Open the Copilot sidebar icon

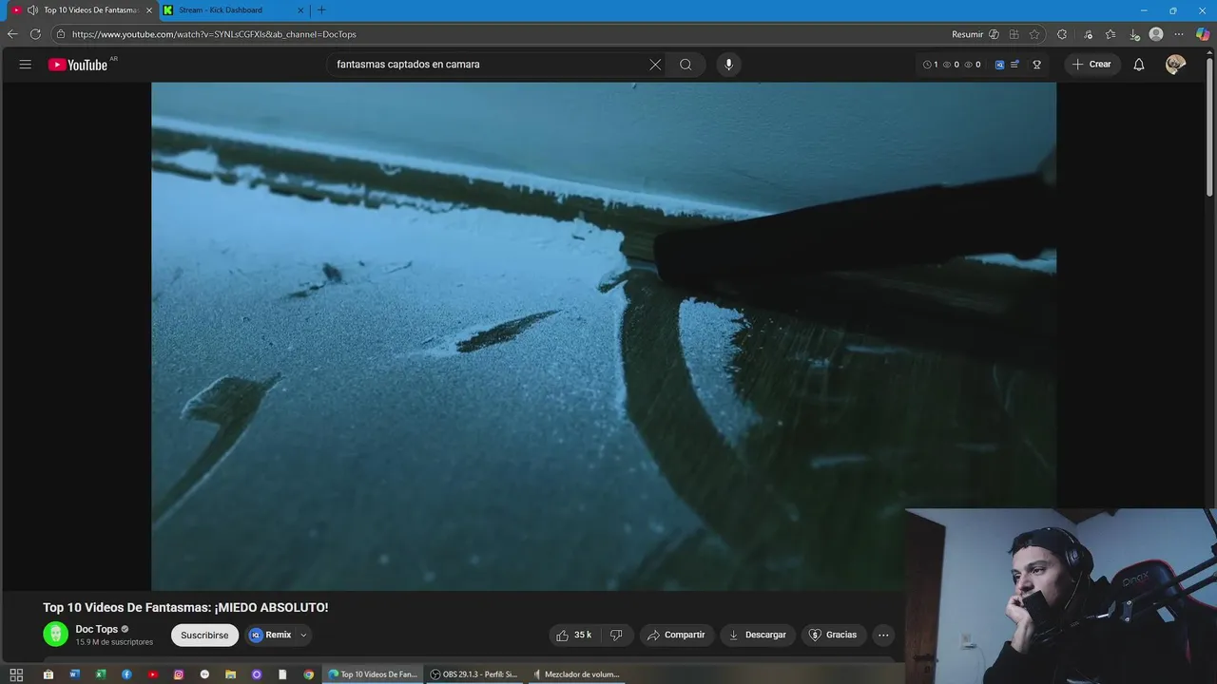tap(1203, 34)
